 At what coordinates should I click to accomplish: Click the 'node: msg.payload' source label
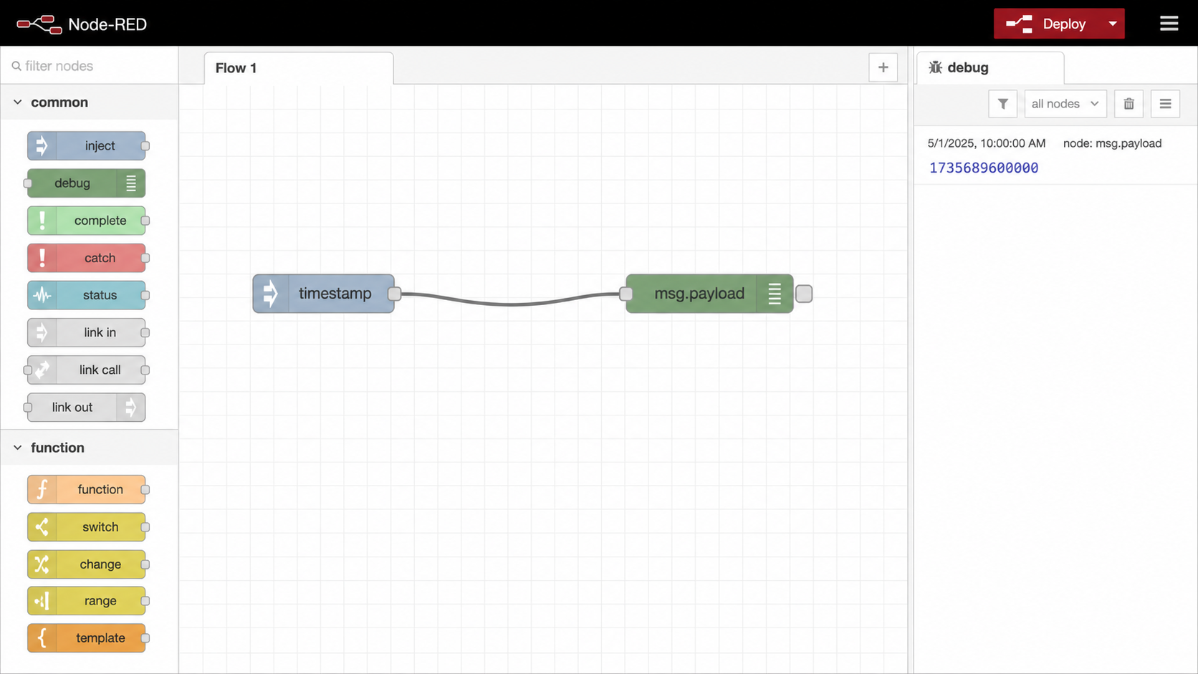pyautogui.click(x=1112, y=143)
